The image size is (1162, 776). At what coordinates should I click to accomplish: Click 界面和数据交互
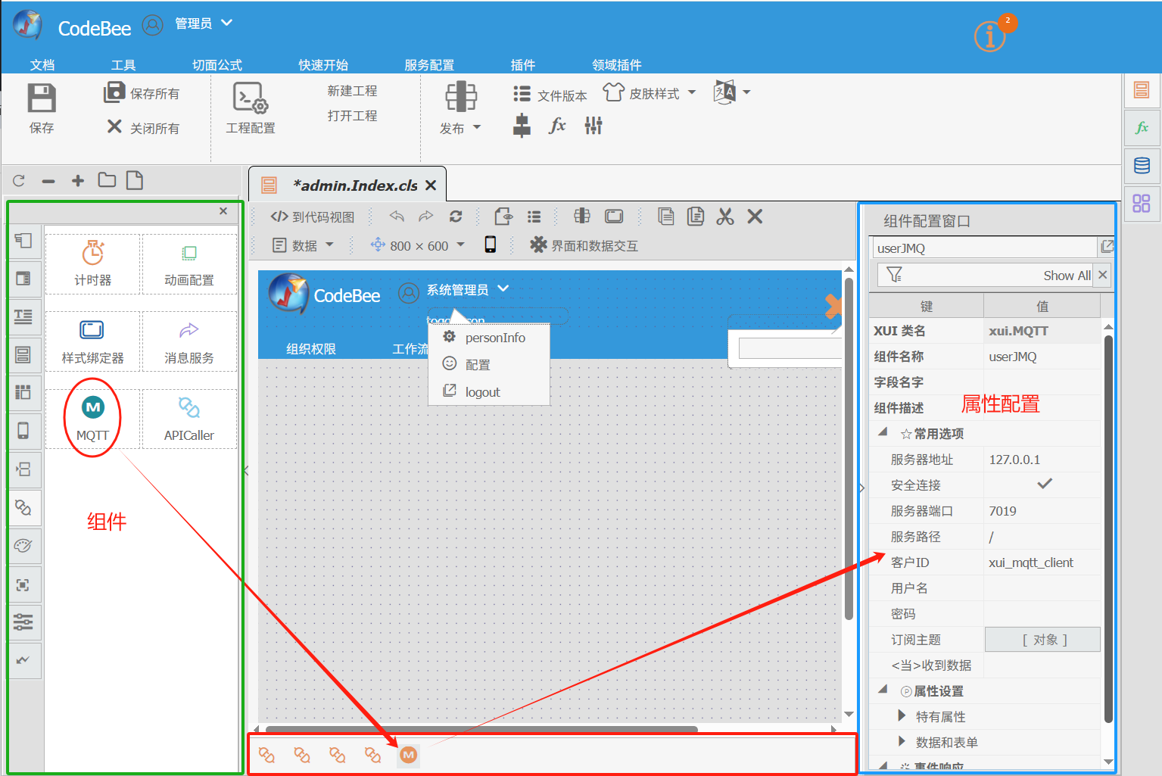tap(584, 245)
